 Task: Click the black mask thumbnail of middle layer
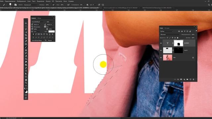click(x=178, y=50)
